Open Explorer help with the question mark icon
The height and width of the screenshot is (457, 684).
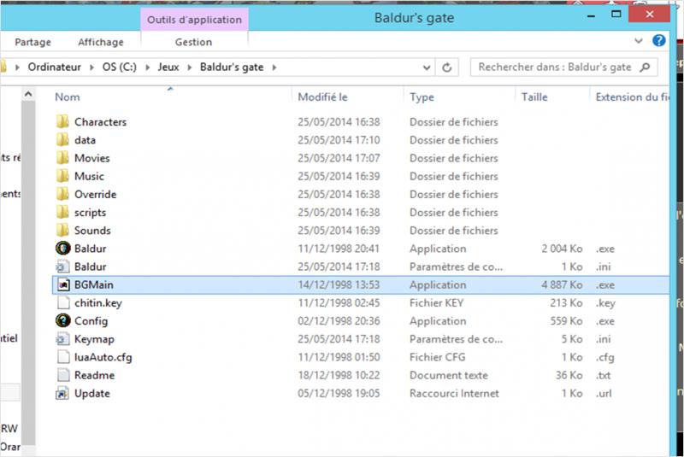[x=658, y=40]
